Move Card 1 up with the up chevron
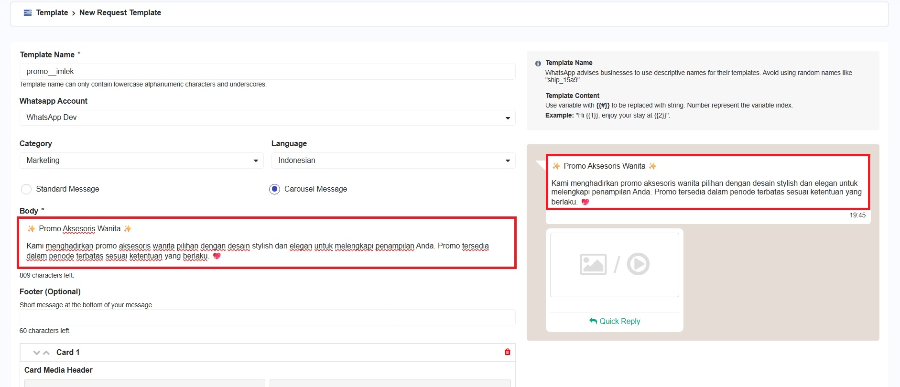 pos(46,353)
